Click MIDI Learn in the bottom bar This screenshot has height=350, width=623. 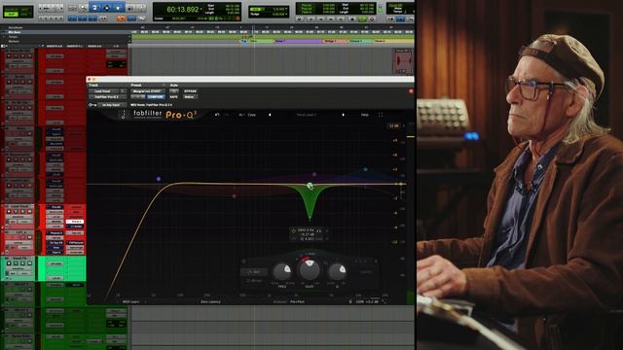130,302
